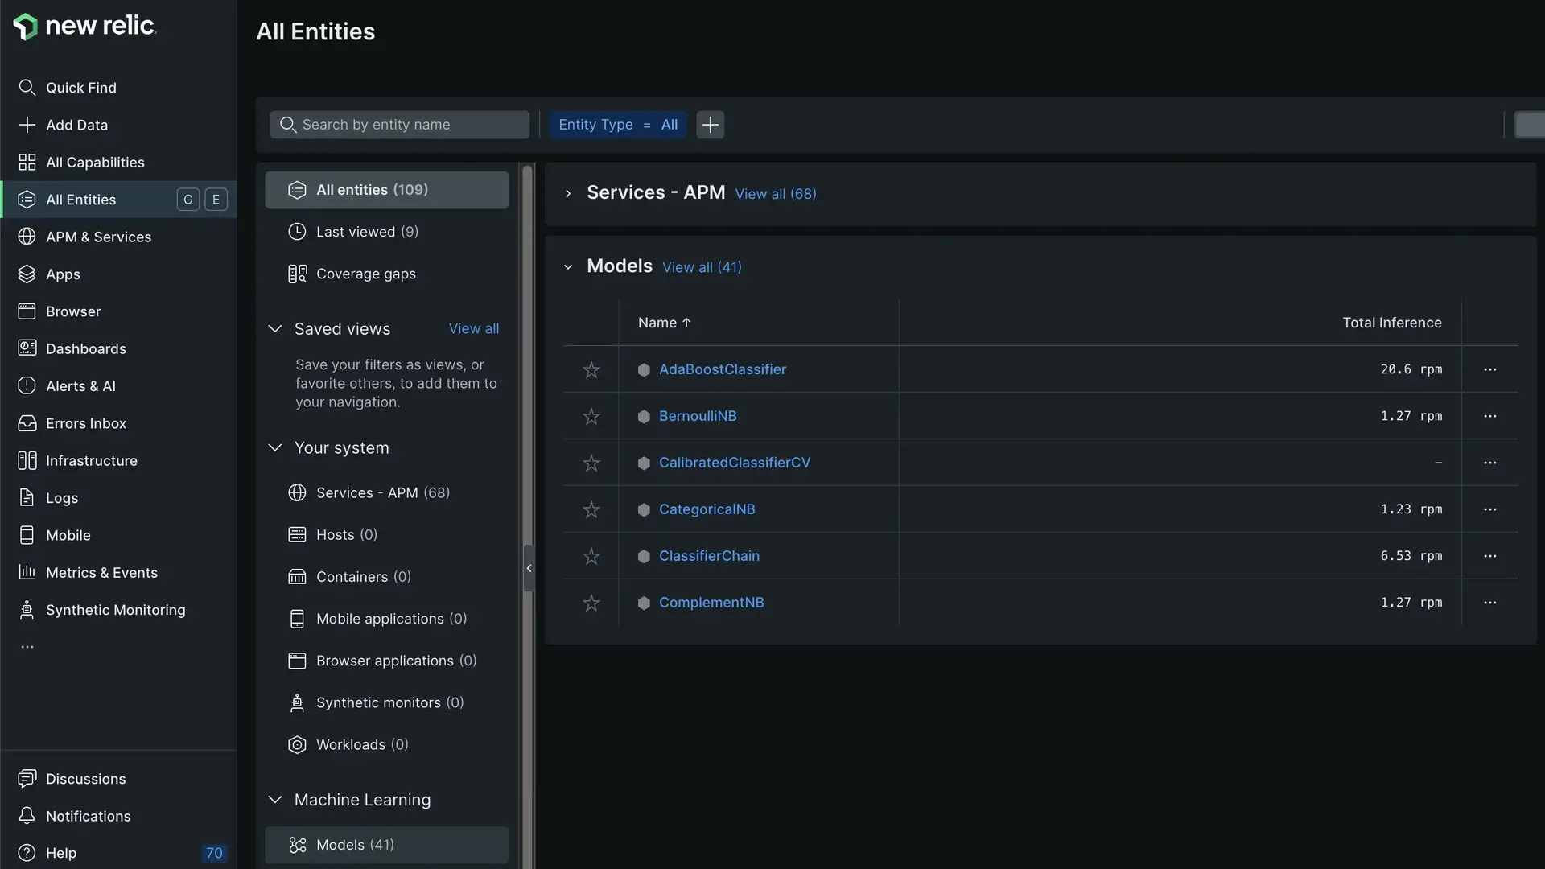Open the ClassifierChain model link
Screen dimensions: 1545x869
[x=709, y=556]
